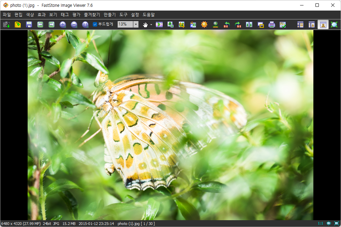The image size is (341, 227).
Task: Rotate the image left 90 degrees
Action: tap(227, 25)
